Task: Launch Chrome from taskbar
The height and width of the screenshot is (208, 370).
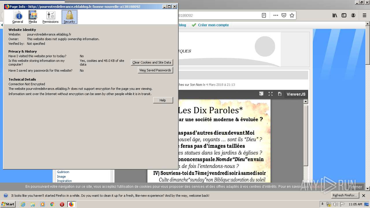Action: (52, 204)
